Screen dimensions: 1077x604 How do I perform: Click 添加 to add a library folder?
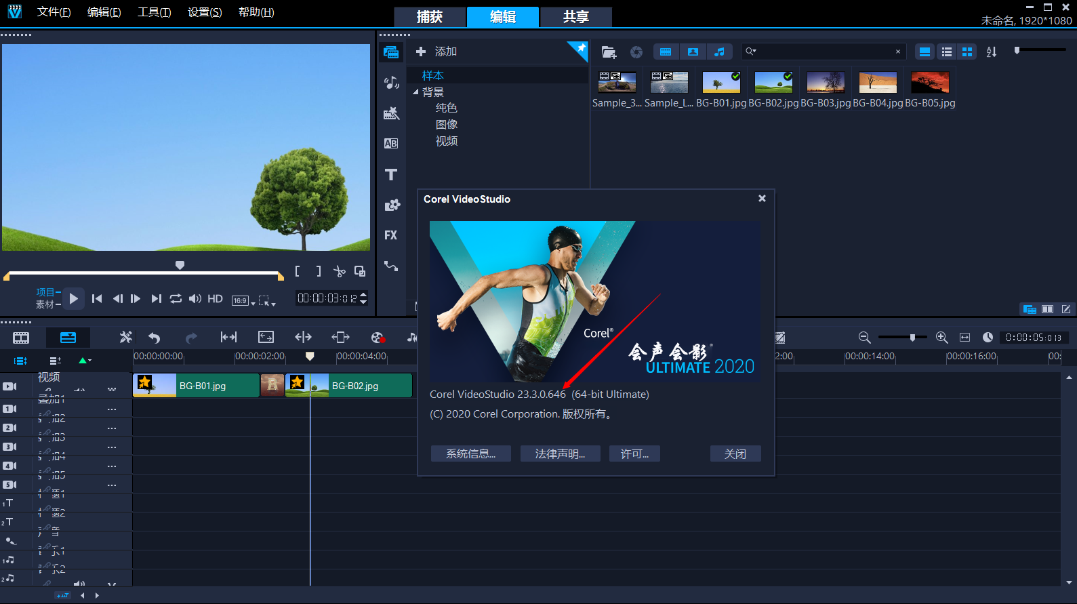pyautogui.click(x=436, y=52)
